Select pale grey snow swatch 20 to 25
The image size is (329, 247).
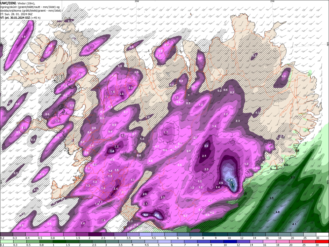pyautogui.click(x=297, y=234)
